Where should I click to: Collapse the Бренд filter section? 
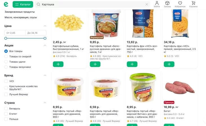click(45, 75)
